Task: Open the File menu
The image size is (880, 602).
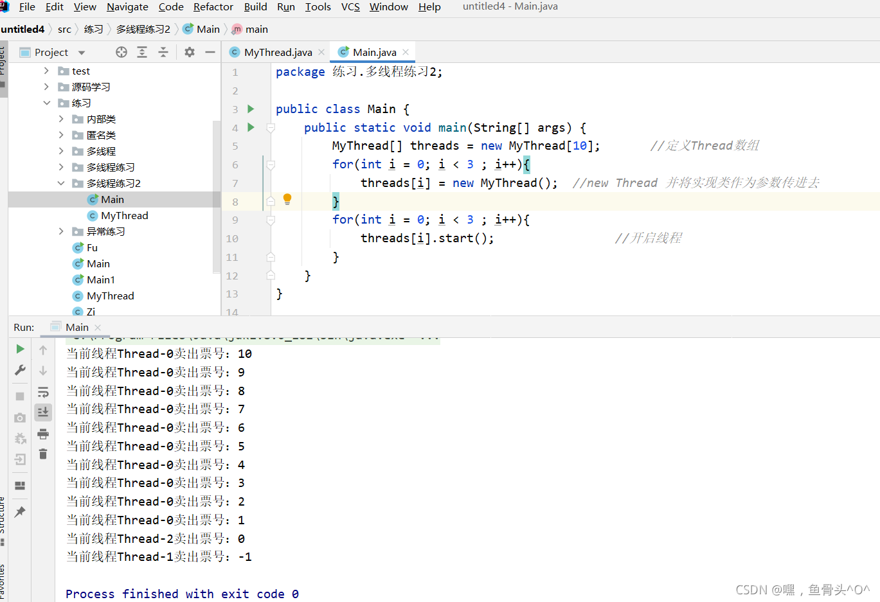Action: (x=27, y=7)
